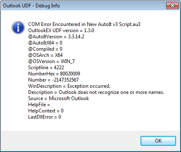The image size is (181, 152).
Task: Click the @OSArch = X64 line
Action: (45, 55)
